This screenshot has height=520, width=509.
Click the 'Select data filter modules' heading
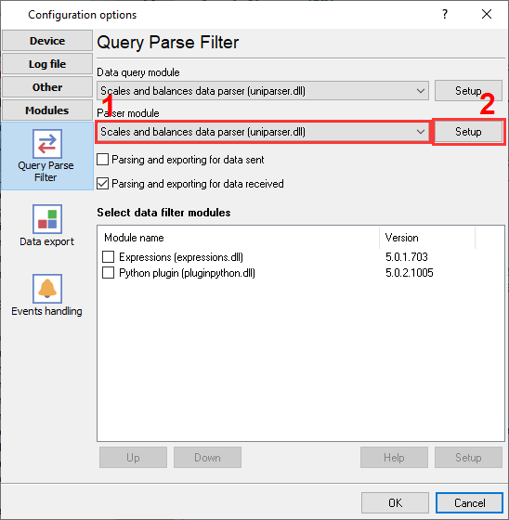(x=163, y=213)
